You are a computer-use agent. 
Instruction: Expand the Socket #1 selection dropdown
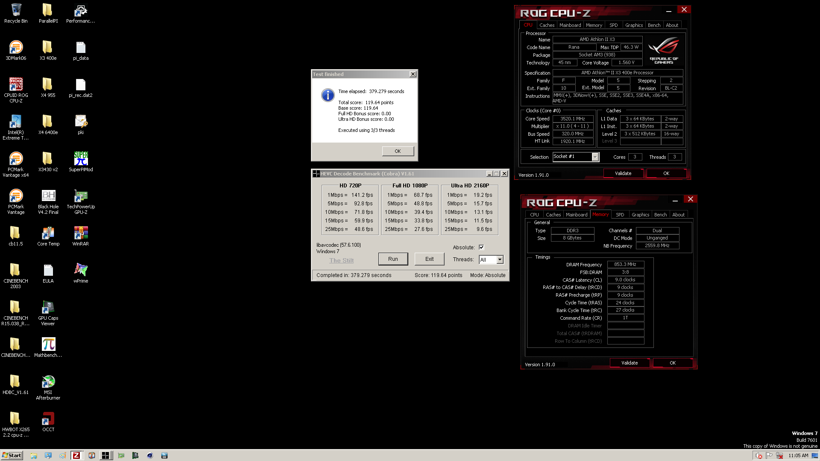pos(595,157)
